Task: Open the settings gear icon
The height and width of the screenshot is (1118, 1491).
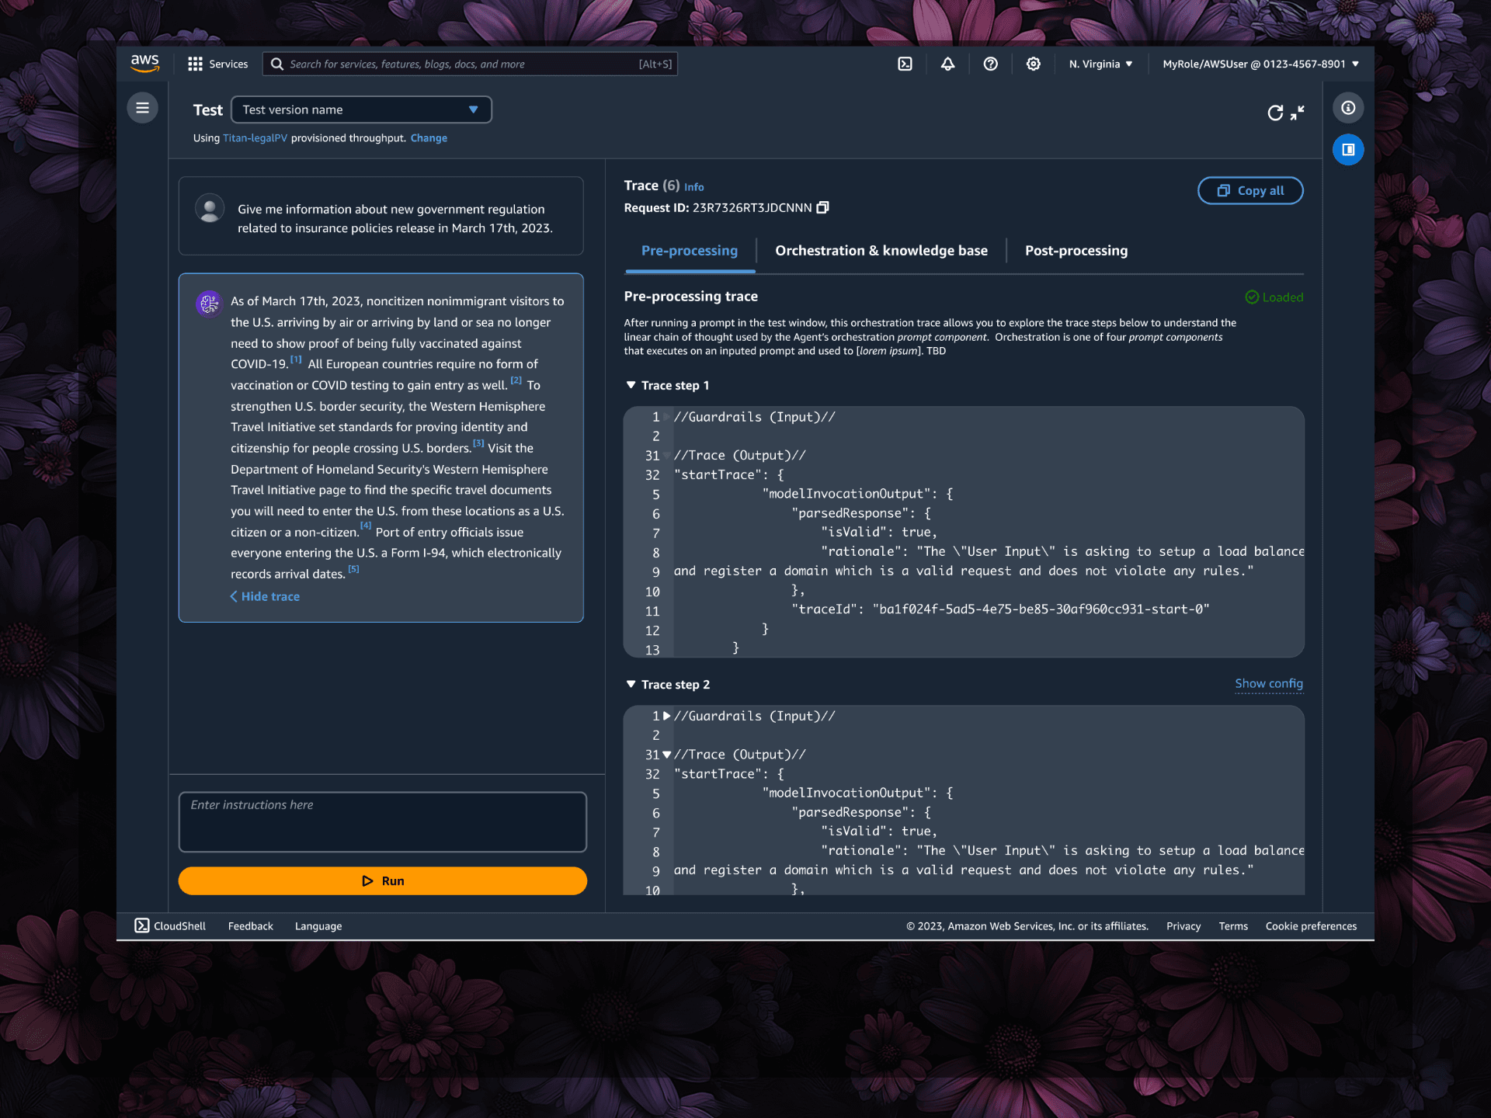Action: point(1033,64)
